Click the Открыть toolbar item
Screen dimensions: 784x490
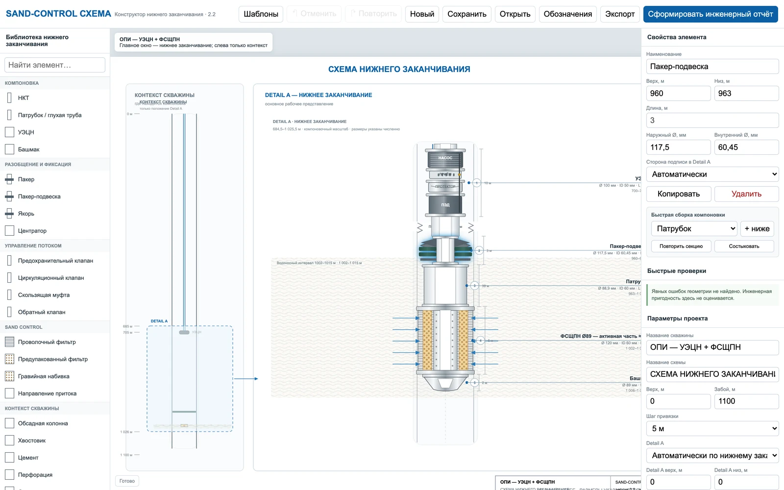pyautogui.click(x=515, y=14)
